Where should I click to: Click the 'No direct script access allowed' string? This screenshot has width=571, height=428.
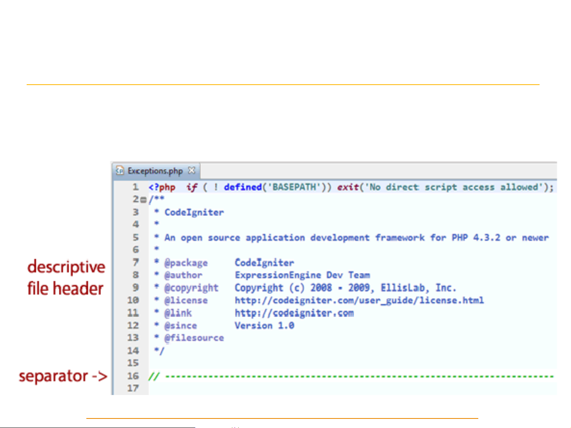454,187
